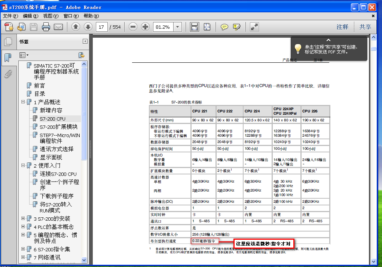Select the 将S7-200转入RUN模式 bookmark
This screenshot has height=267, width=382.
56,207
